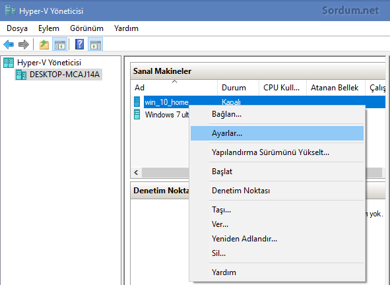Choose Taşı... from the context menu
390x285 pixels.
(x=277, y=210)
